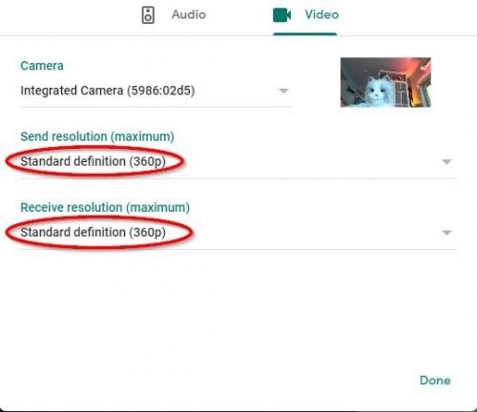Click the speaker icon beside Audio
The height and width of the screenshot is (412, 477).
pos(148,15)
